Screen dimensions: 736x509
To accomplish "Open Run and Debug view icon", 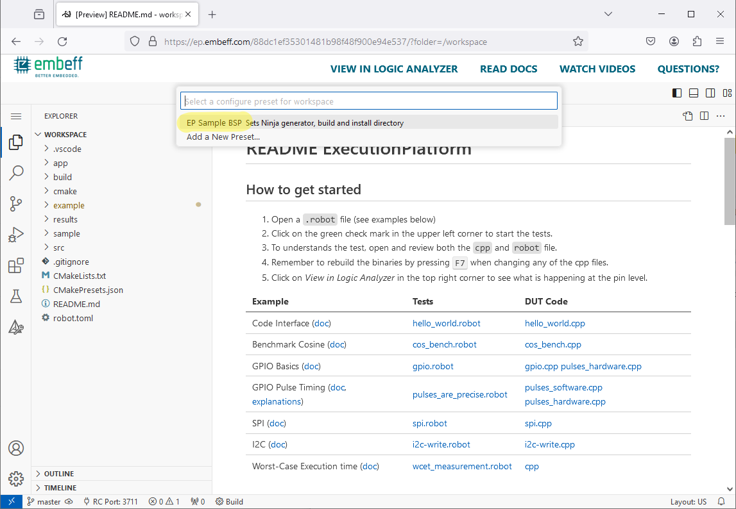I will (16, 235).
